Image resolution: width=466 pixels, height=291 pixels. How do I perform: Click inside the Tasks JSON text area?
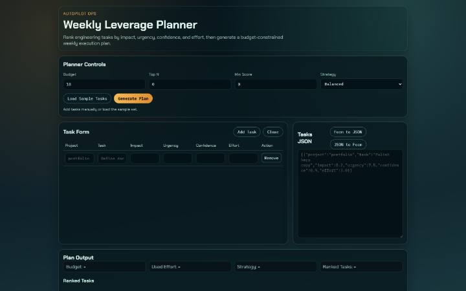[x=350, y=194]
